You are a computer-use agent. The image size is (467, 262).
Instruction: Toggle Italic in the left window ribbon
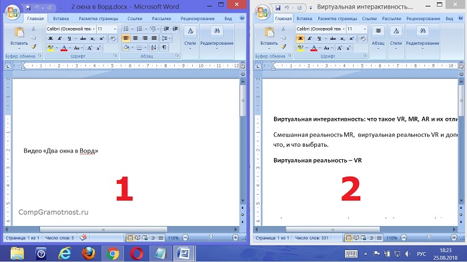[59, 39]
